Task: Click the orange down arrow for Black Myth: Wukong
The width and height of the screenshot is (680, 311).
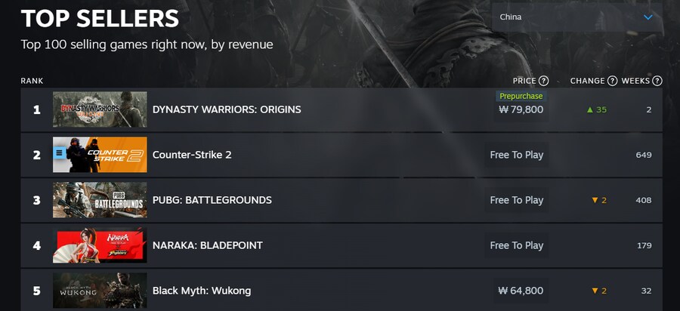Action: [x=595, y=291]
